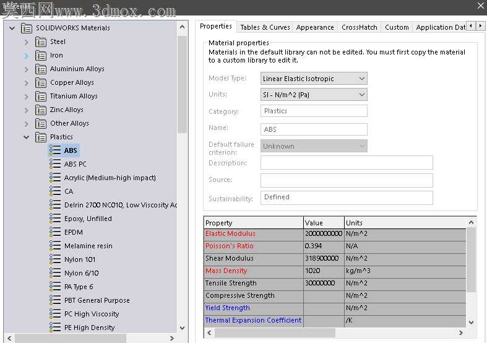Click the Zinc Alloys folder icon
The height and width of the screenshot is (343, 487).
tap(41, 110)
